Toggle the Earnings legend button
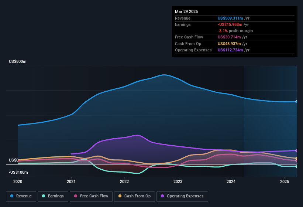The width and height of the screenshot is (303, 207). 53,196
